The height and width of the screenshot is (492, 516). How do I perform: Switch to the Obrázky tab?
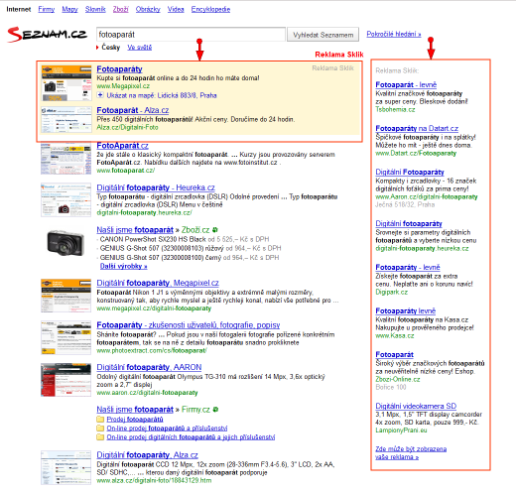click(x=148, y=9)
